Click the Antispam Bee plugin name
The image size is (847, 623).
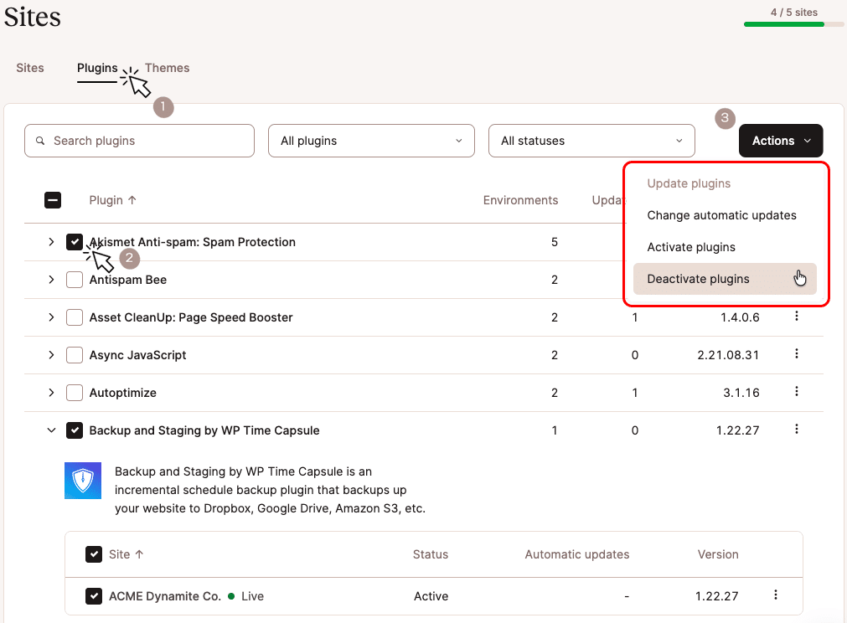pyautogui.click(x=128, y=280)
